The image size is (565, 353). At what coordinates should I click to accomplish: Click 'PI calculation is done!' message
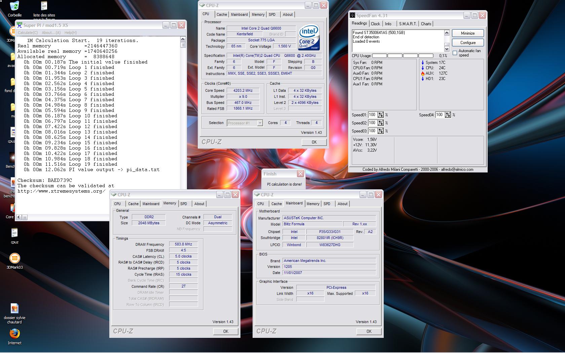pos(285,184)
